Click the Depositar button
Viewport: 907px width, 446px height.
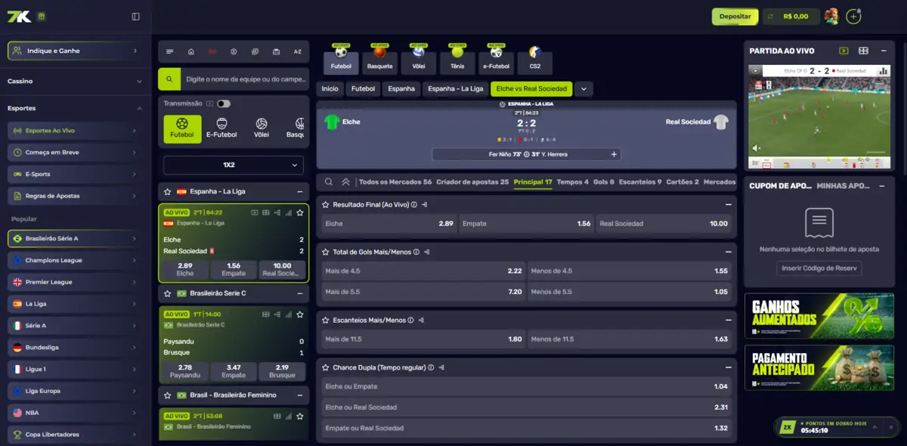coord(735,16)
